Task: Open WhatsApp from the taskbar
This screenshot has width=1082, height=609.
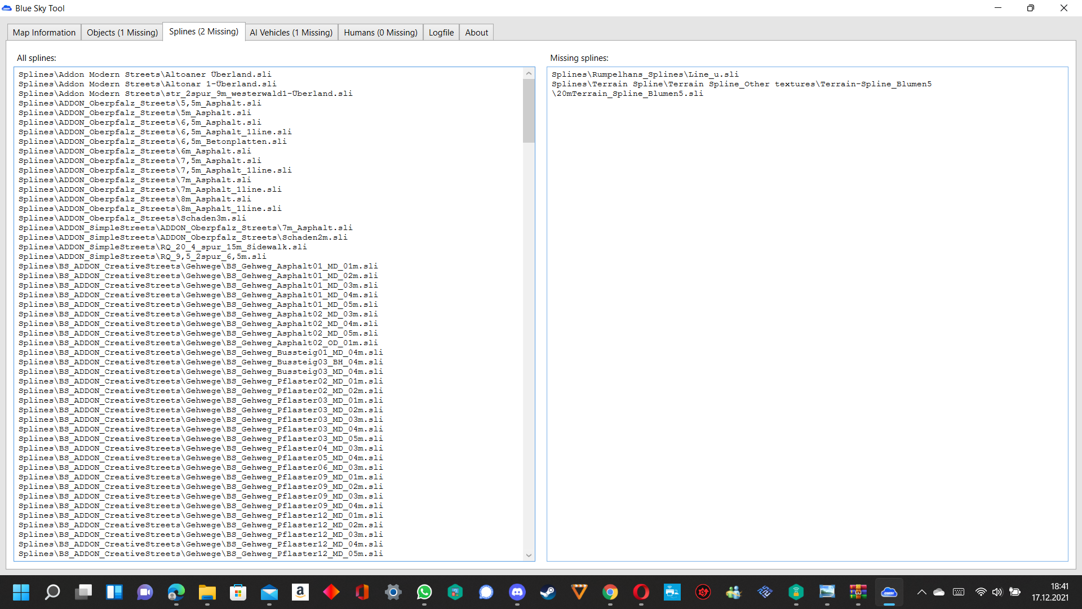Action: (424, 592)
